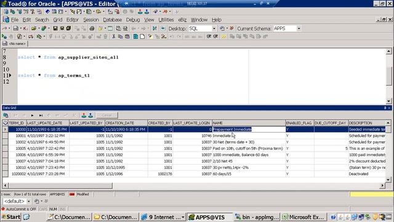Jump to last record in Data Grid
394x222 pixels.
[x=41, y=115]
